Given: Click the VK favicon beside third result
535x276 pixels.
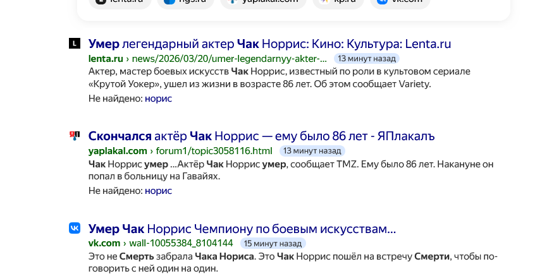Looking at the screenshot, I should pos(75,228).
